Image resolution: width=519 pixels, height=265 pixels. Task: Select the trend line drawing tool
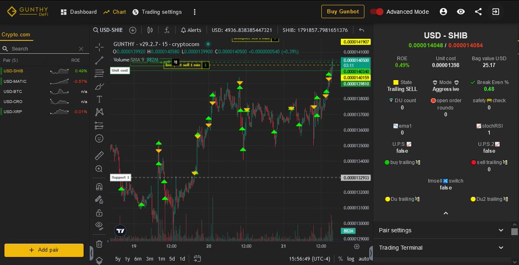[99, 60]
